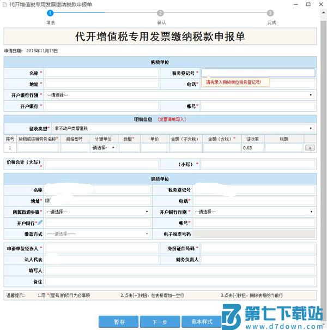Screen dimensions: 327x330
Task: Click the 税额 cell in row 1
Action: pyautogui.click(x=284, y=148)
